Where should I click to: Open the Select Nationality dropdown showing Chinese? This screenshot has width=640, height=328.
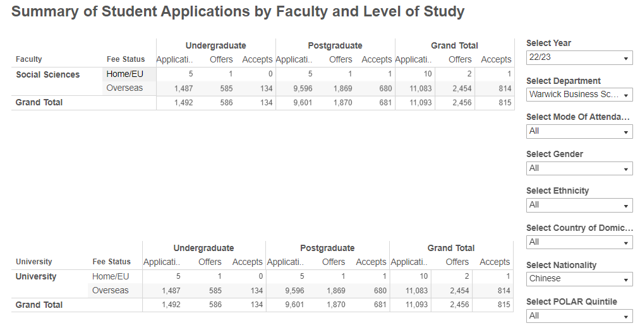(579, 279)
